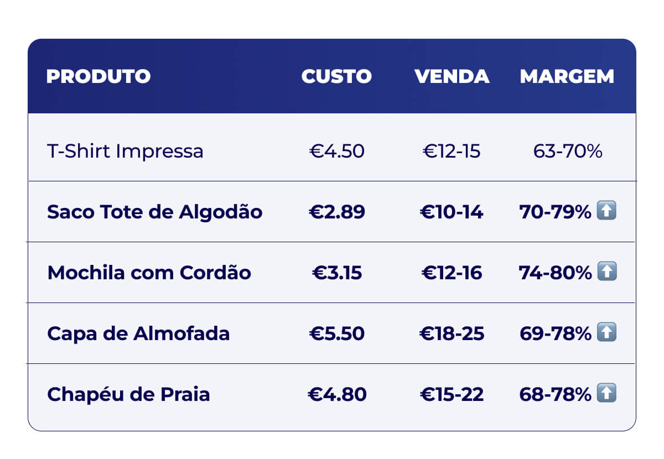
Task: Click the up-arrow icon beside 68-78% margin
Action: click(x=606, y=393)
